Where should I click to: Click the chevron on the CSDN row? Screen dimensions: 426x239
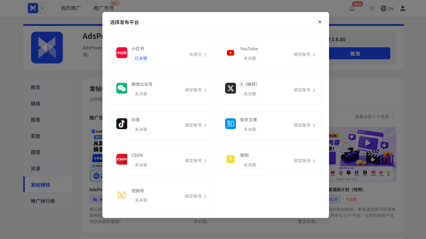(205, 161)
